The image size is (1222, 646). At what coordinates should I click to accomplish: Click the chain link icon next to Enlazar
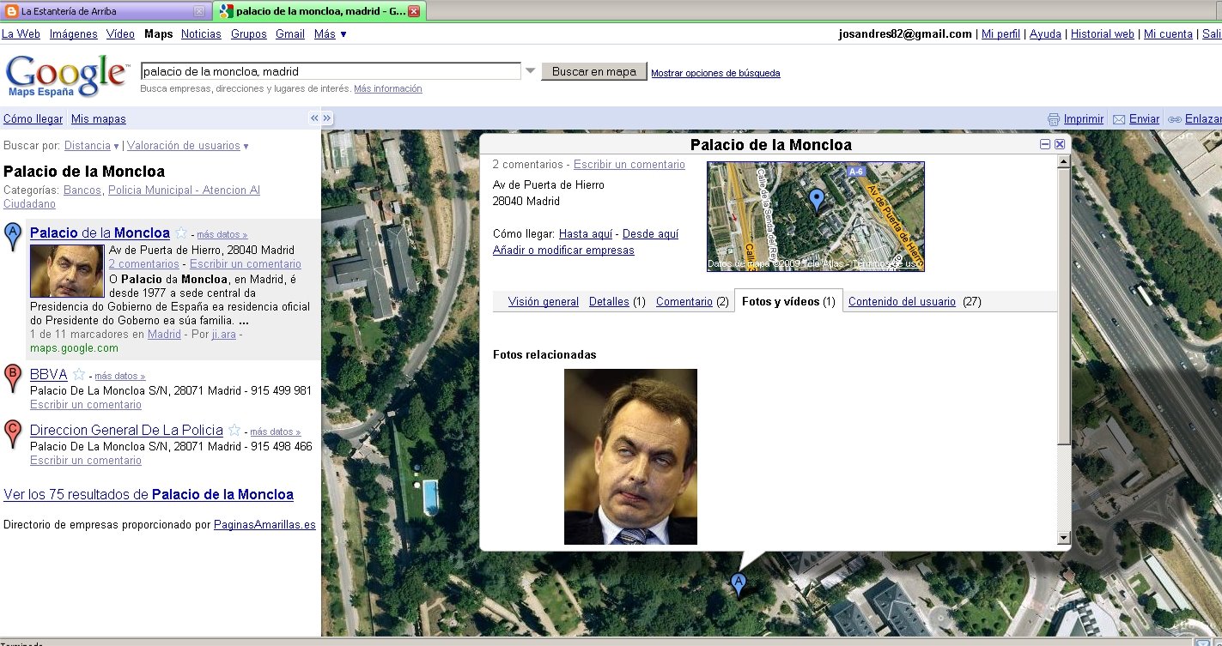point(1175,119)
